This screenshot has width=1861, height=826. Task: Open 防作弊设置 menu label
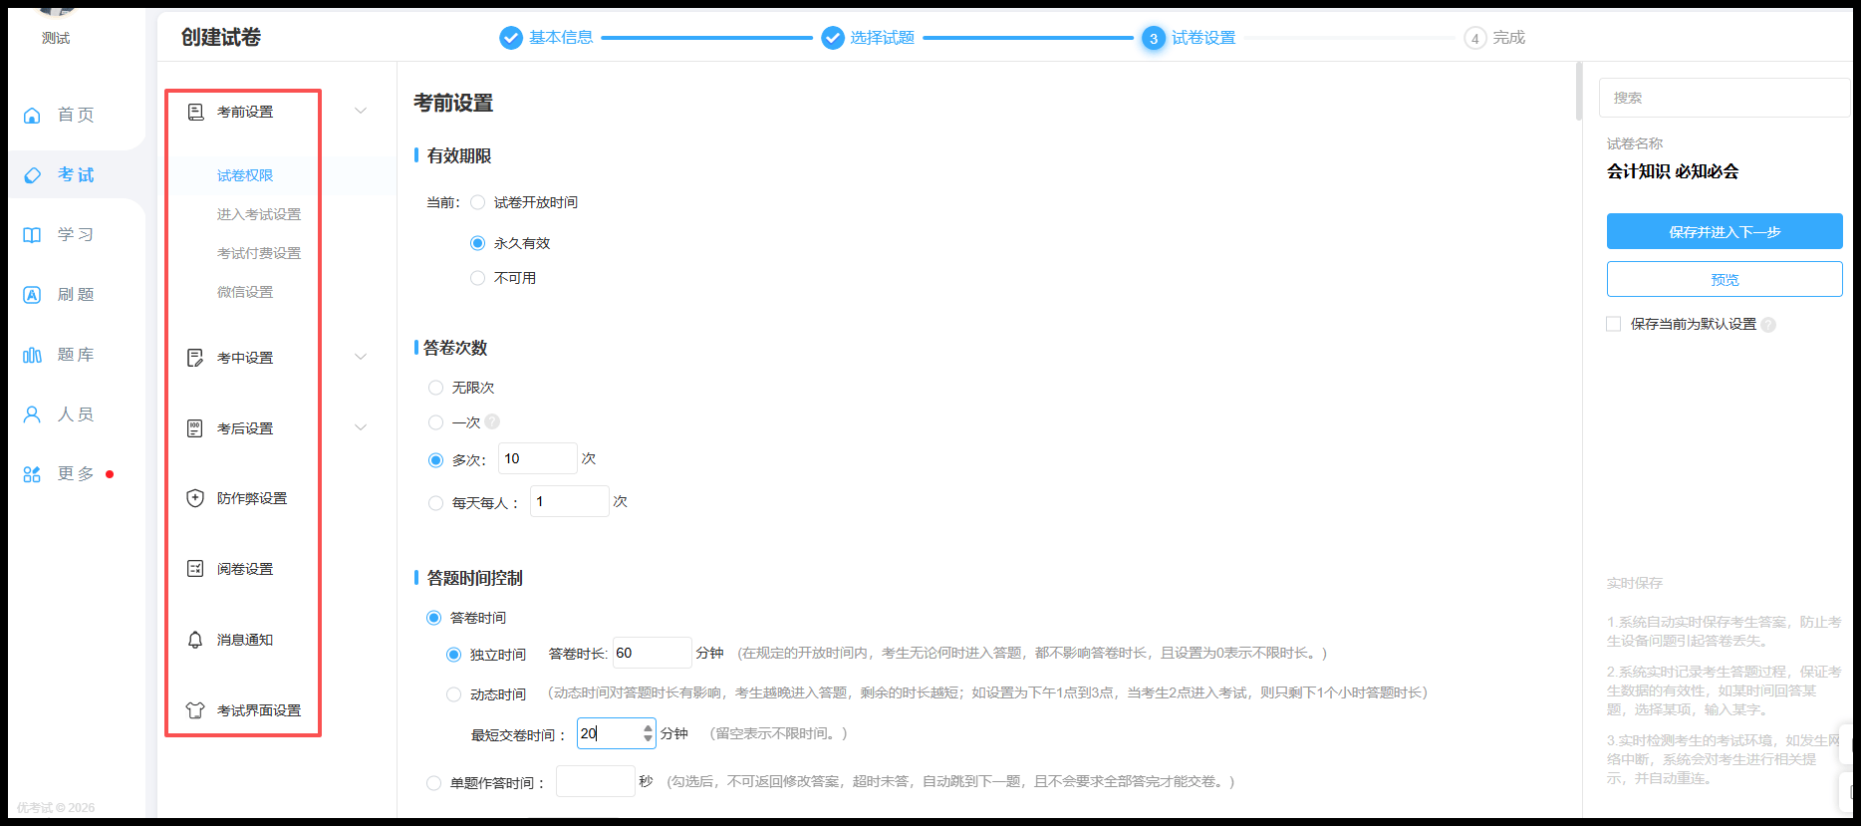[x=252, y=498]
